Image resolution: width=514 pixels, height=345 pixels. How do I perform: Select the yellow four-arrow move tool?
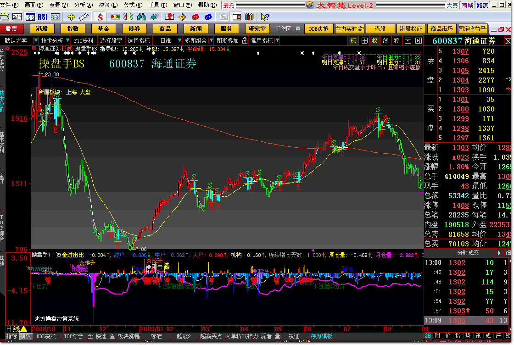coord(71,17)
